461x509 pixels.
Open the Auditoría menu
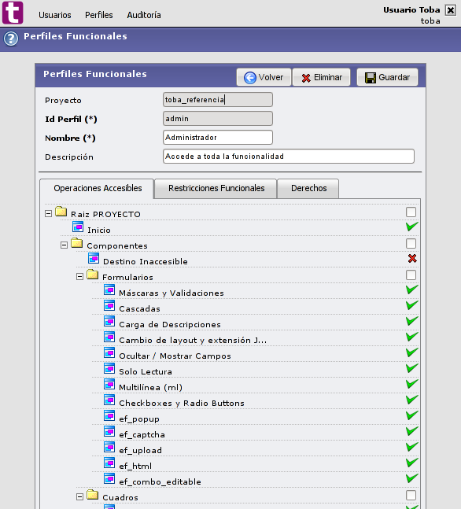coord(144,15)
